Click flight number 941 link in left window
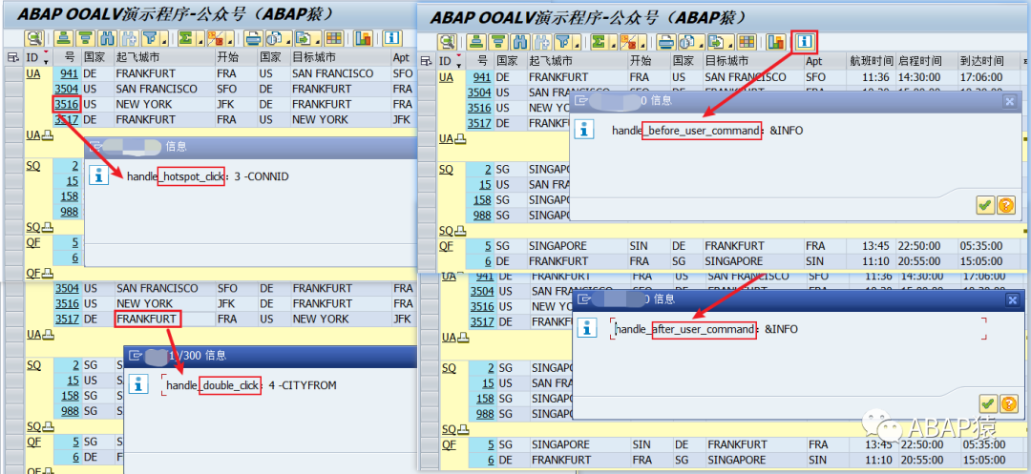This screenshot has height=474, width=1031. (x=71, y=74)
